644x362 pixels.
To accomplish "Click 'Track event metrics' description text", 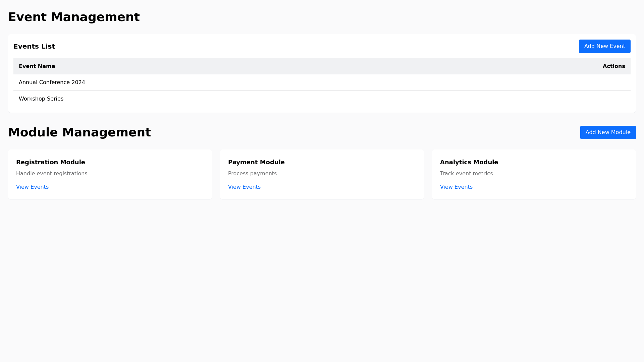I will click(x=466, y=174).
